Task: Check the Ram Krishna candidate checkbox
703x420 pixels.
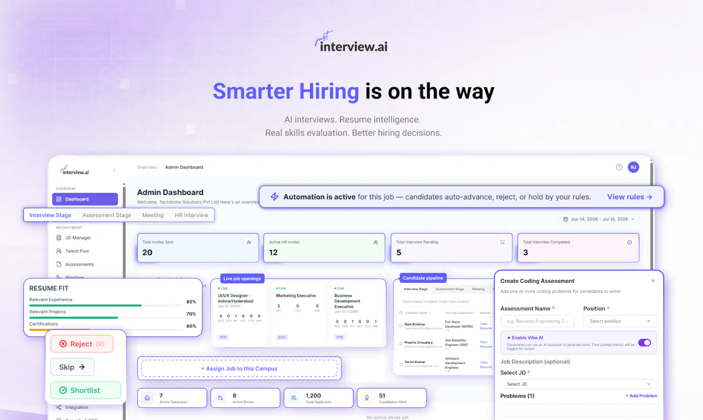Action: coord(401,326)
